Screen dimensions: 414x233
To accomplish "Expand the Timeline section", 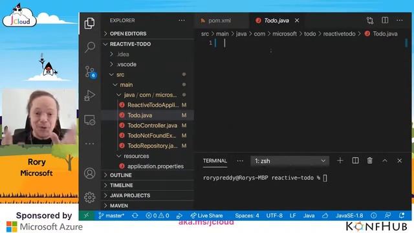I will [x=148, y=185].
